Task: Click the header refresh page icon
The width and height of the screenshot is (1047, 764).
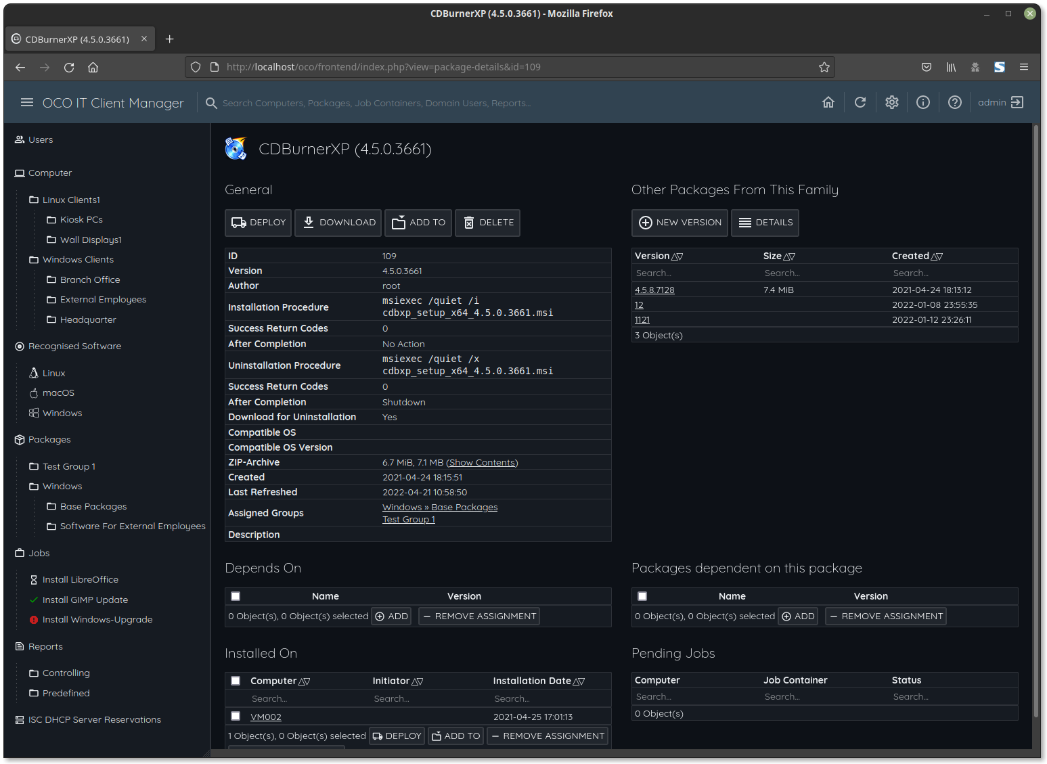Action: coord(860,102)
